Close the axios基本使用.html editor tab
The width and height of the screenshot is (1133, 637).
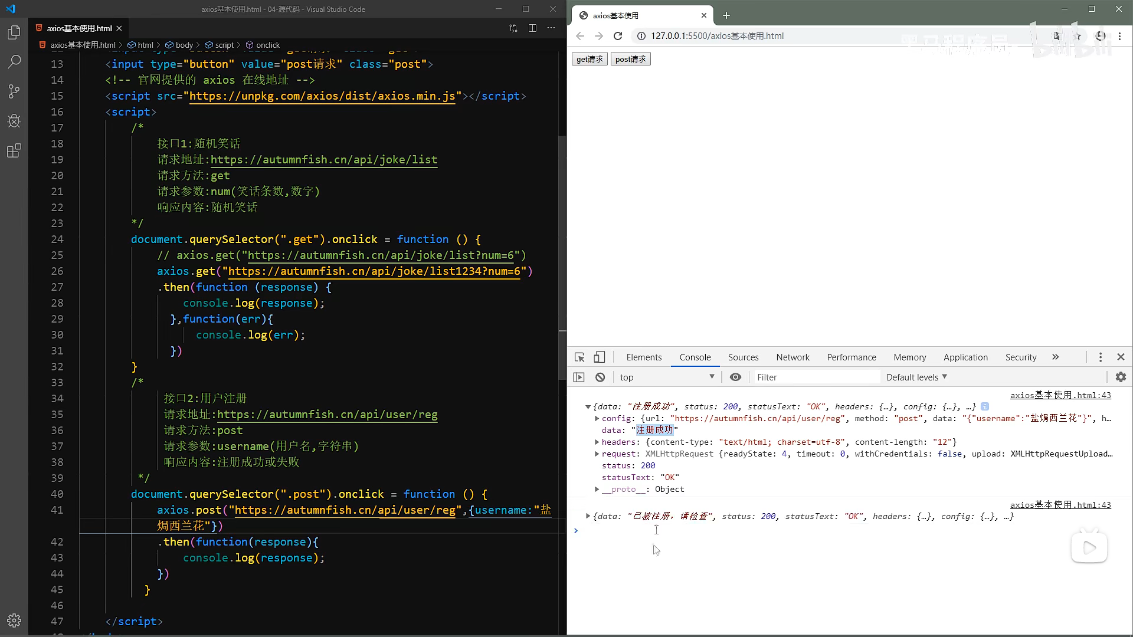tap(119, 28)
